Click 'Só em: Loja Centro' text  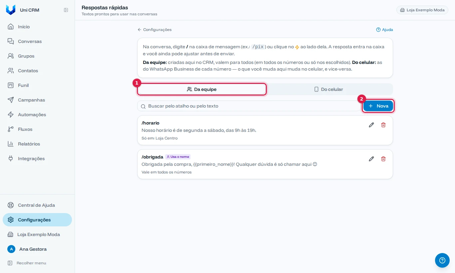(160, 138)
